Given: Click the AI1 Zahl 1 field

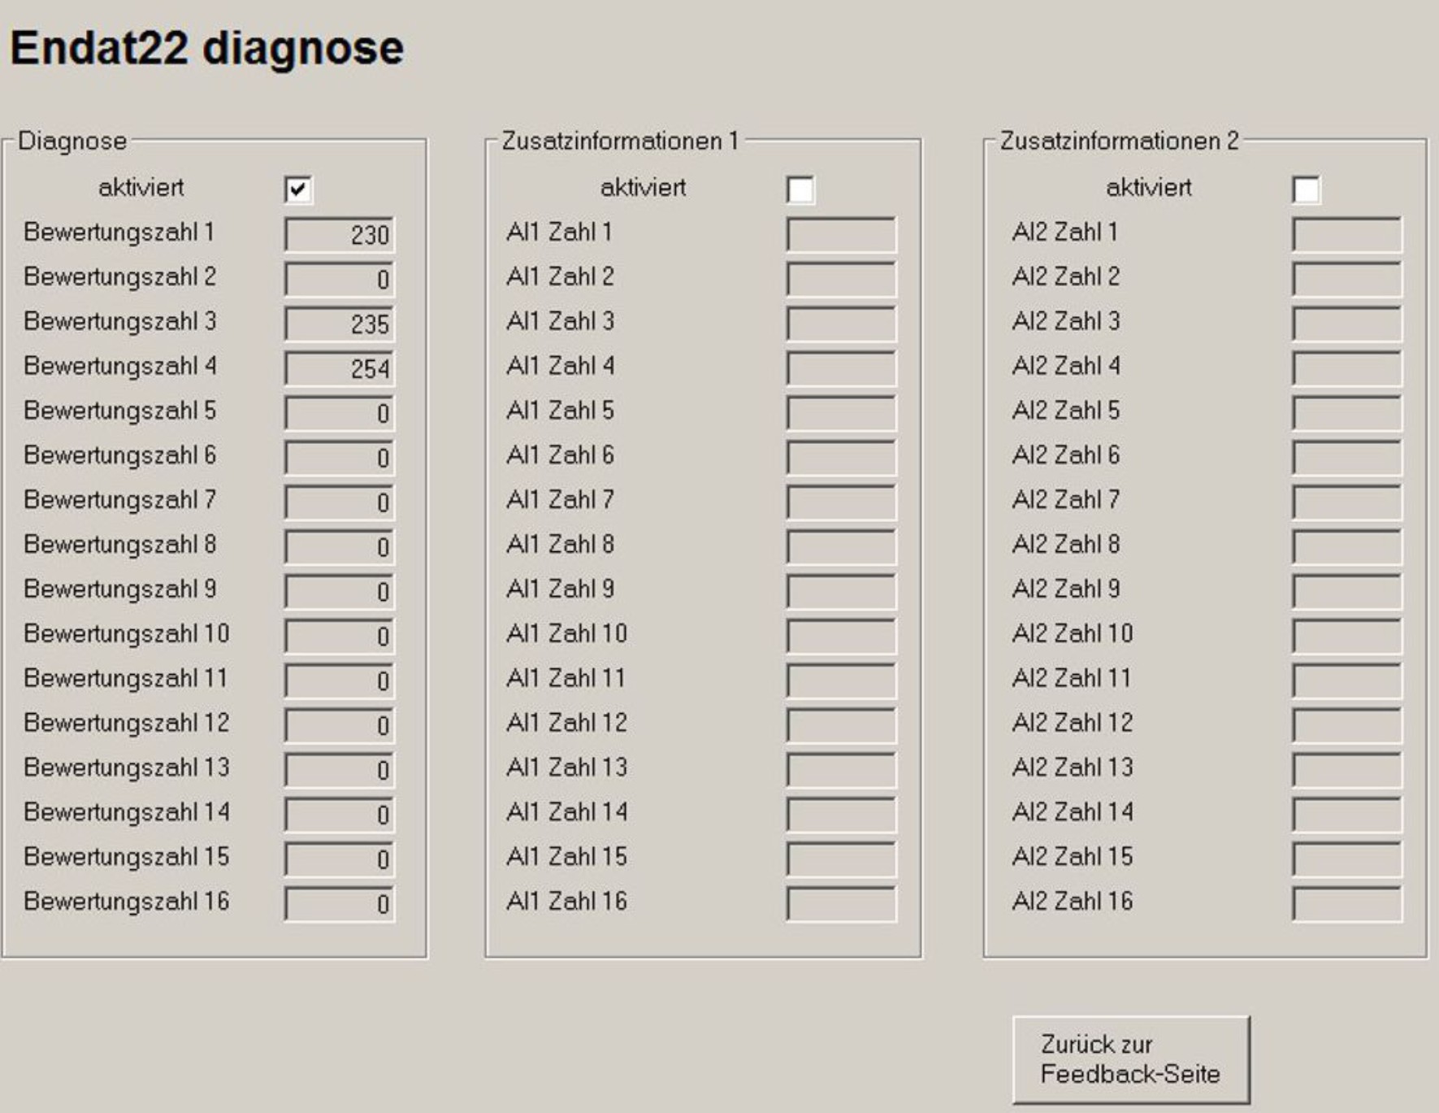Looking at the screenshot, I should pos(841,235).
